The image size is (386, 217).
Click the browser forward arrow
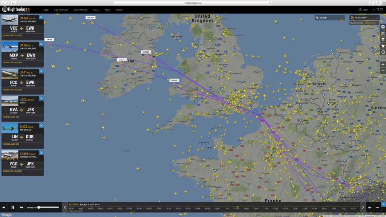[x=7, y=3]
